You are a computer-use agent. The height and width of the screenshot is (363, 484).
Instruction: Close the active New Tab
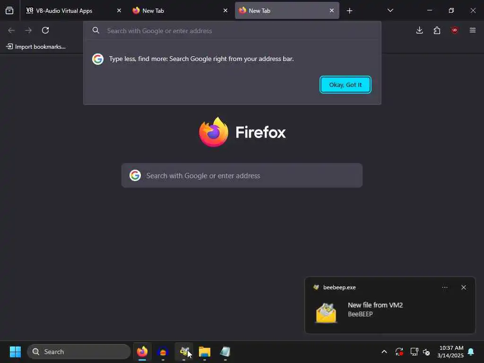[x=331, y=10]
